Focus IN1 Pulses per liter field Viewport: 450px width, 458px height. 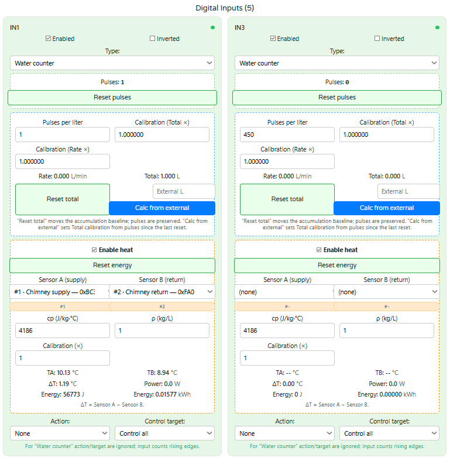coord(63,135)
